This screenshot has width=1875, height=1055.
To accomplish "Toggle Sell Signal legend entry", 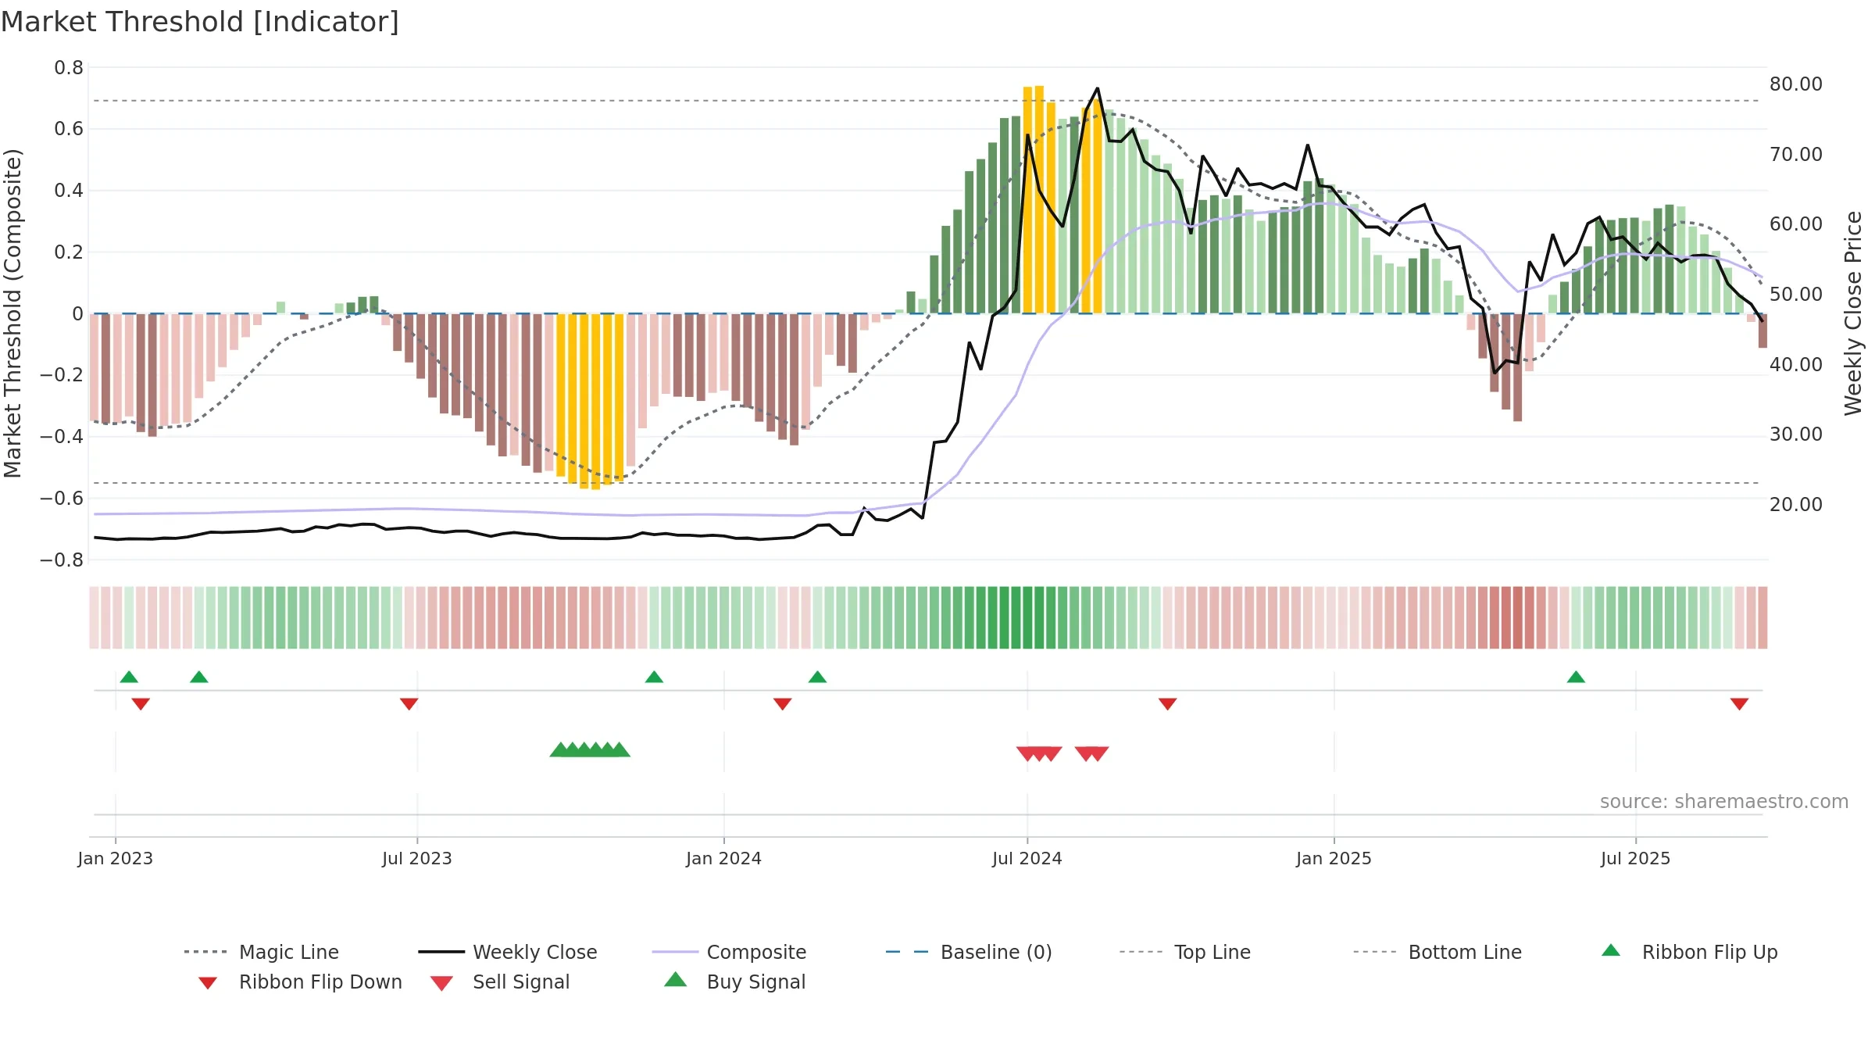I will pyautogui.click(x=500, y=982).
